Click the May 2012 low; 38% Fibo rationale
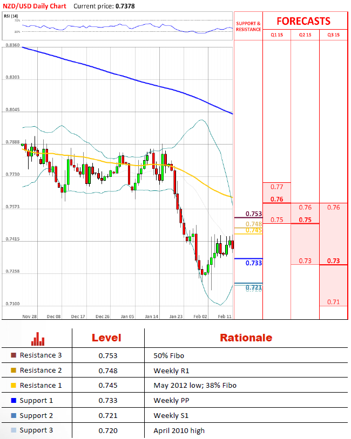 tap(195, 386)
